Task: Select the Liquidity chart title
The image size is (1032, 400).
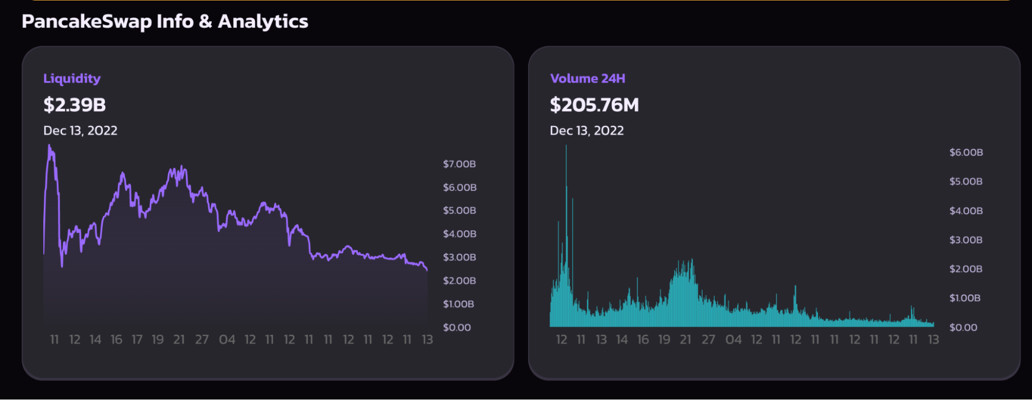Action: coord(72,78)
